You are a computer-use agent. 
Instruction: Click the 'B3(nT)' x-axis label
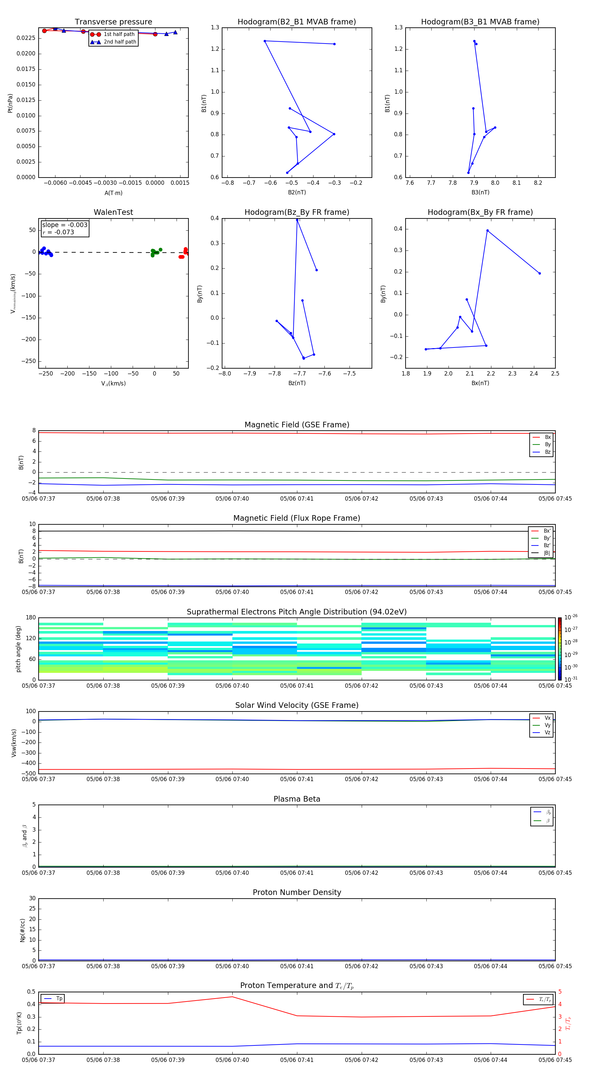pos(480,192)
